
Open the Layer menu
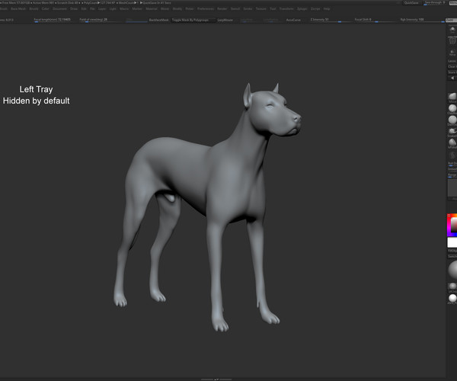102,8
